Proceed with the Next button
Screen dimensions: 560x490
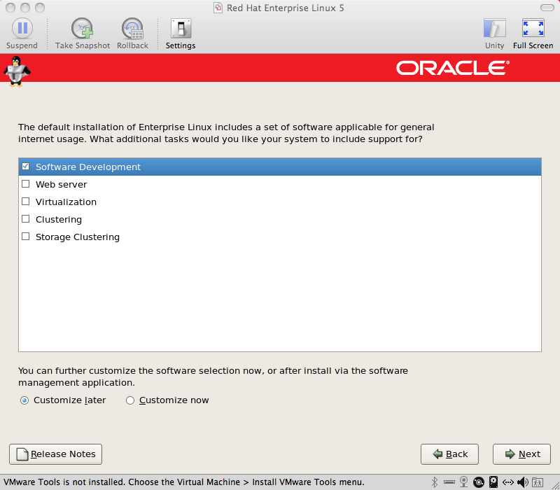(521, 454)
